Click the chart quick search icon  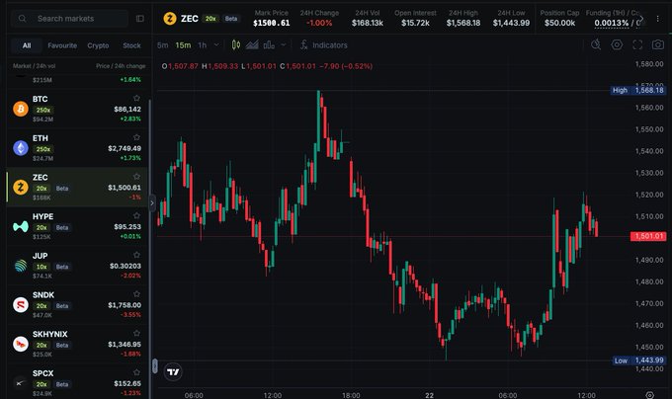[x=596, y=44]
